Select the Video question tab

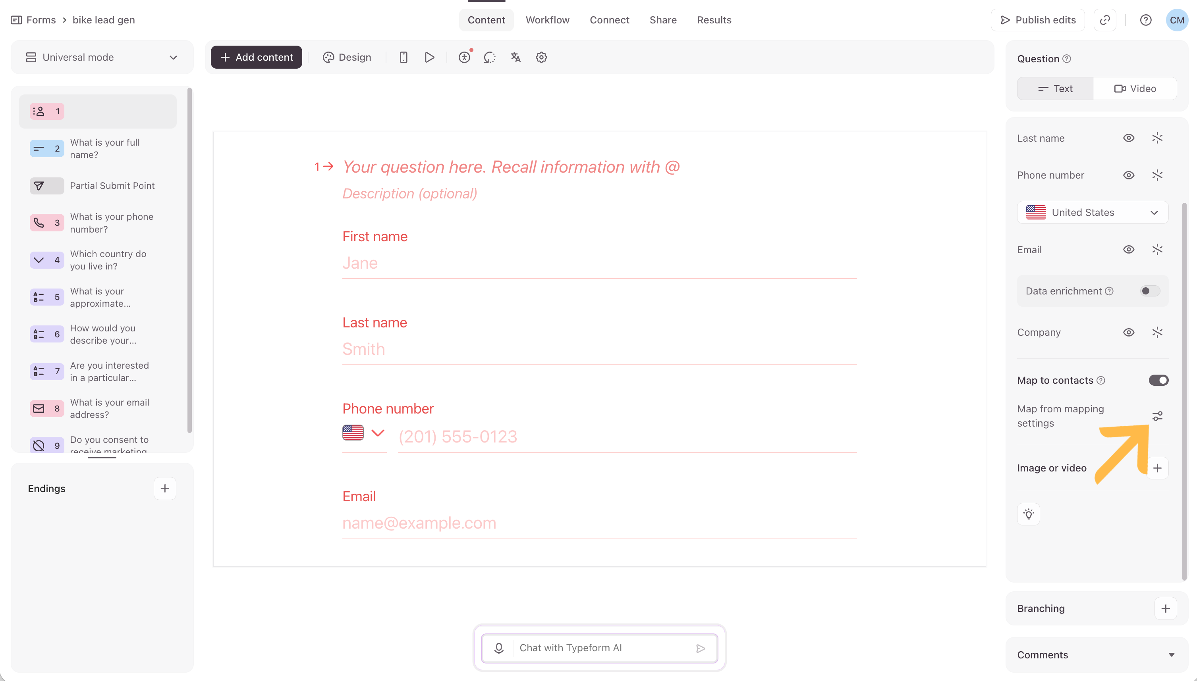pos(1135,88)
